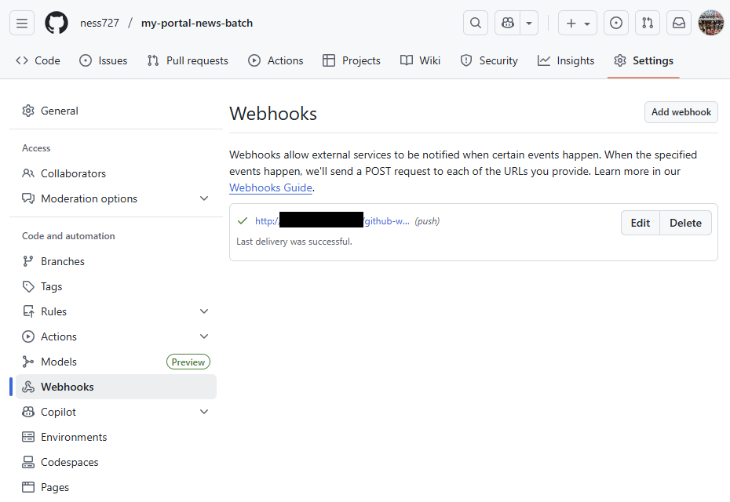This screenshot has width=730, height=502.
Task: Open the search magnifier button
Action: (x=476, y=23)
